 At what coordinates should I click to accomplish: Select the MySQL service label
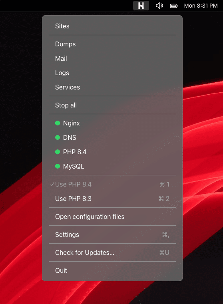(74, 166)
